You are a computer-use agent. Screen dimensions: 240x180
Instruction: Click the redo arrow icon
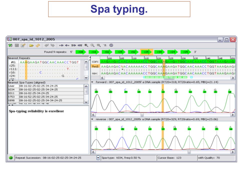tap(53, 45)
